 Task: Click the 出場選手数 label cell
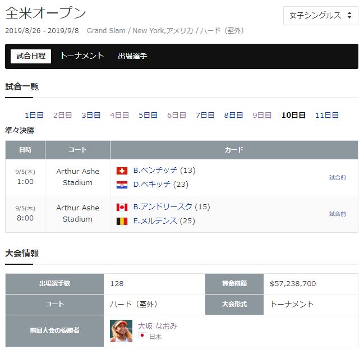[x=54, y=284]
